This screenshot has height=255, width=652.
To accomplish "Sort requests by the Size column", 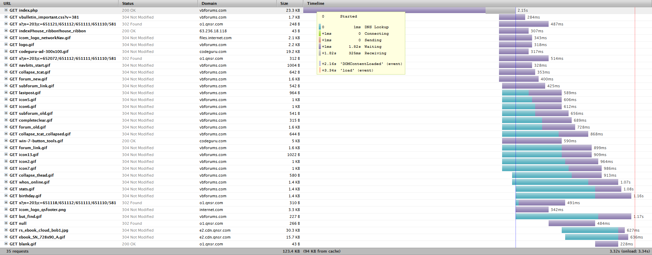I will 290,3.
